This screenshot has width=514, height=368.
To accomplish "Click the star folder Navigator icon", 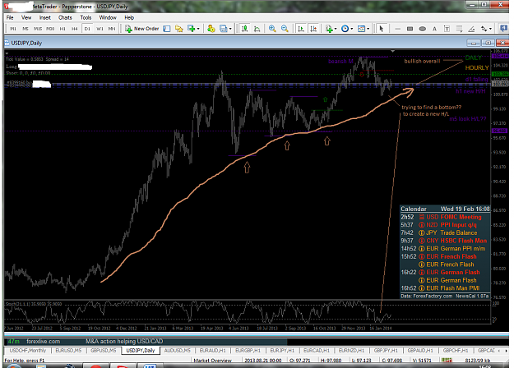I will click(x=179, y=29).
